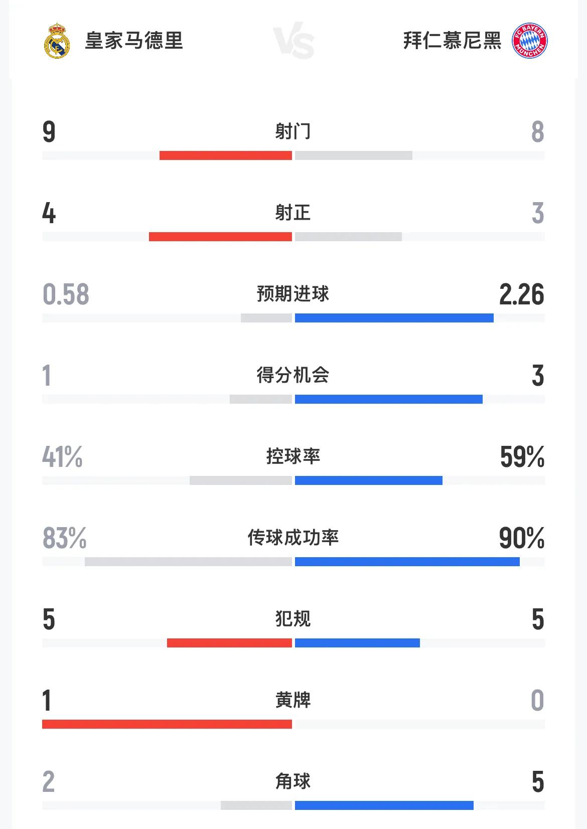This screenshot has width=587, height=829.
Task: Select the 射正 stat label
Action: 293,213
